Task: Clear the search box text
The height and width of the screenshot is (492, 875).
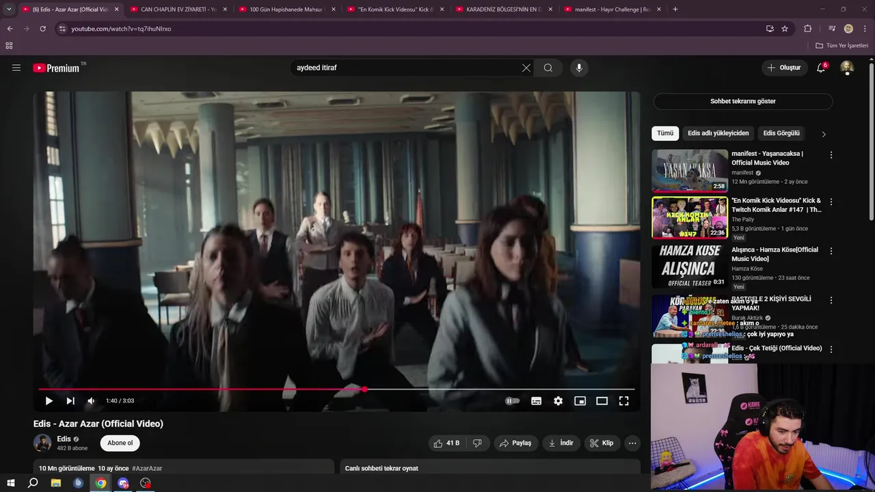Action: (526, 68)
